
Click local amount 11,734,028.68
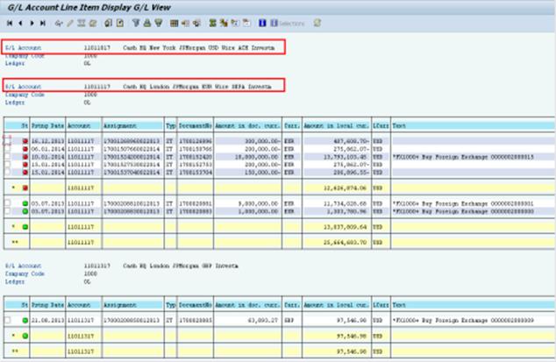pyautogui.click(x=345, y=203)
